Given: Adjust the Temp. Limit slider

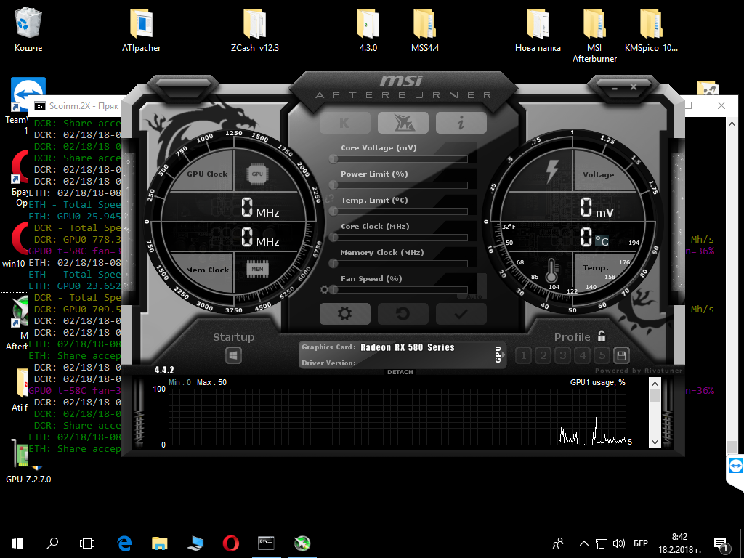Looking at the screenshot, I should [400, 211].
